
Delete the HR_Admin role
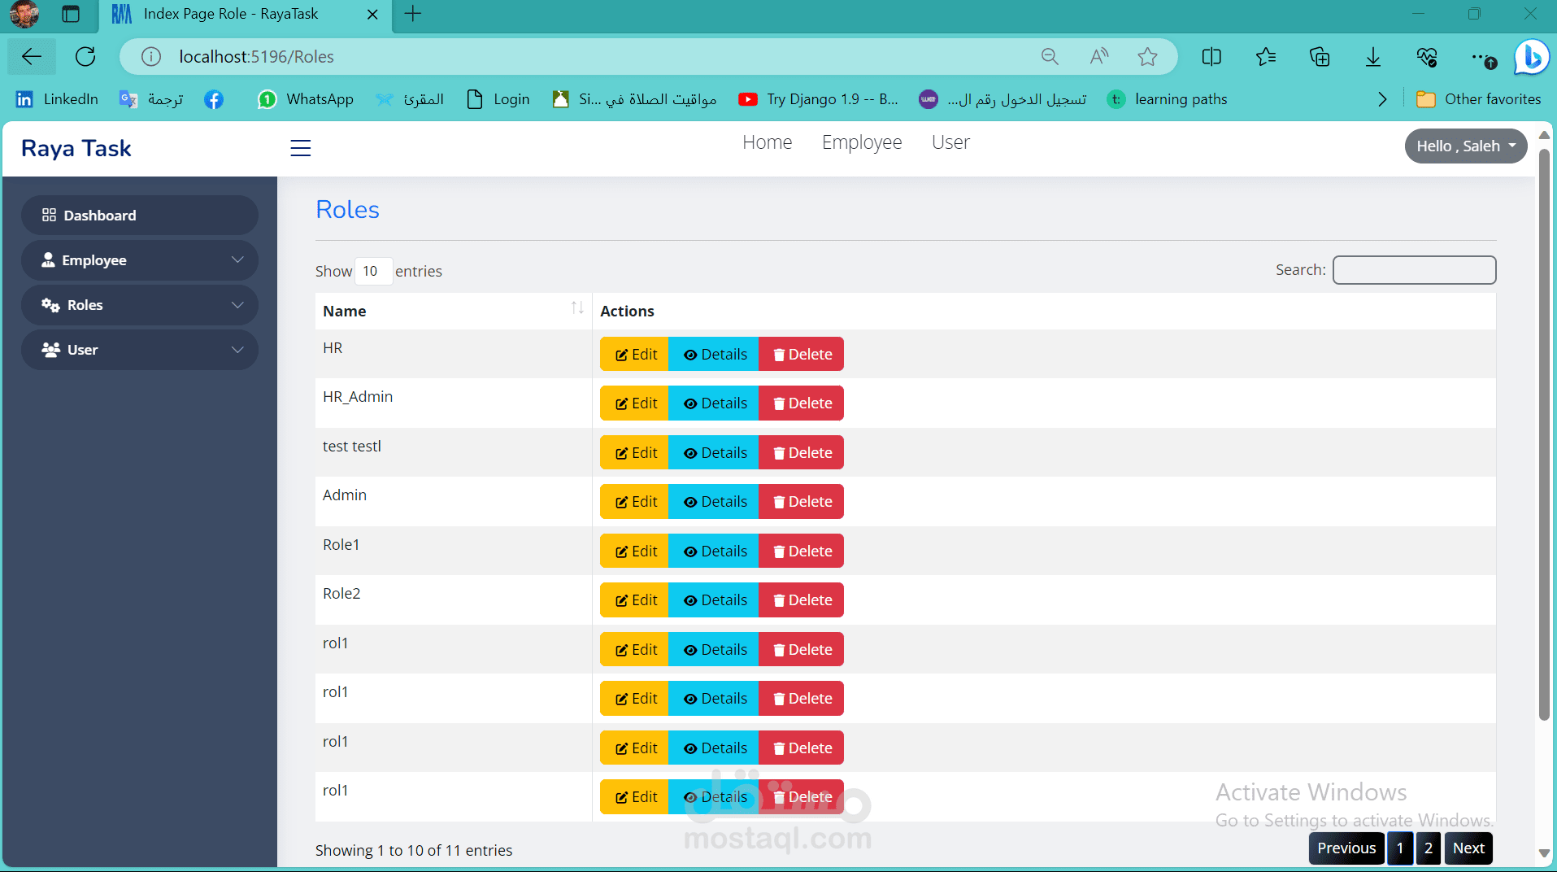800,403
